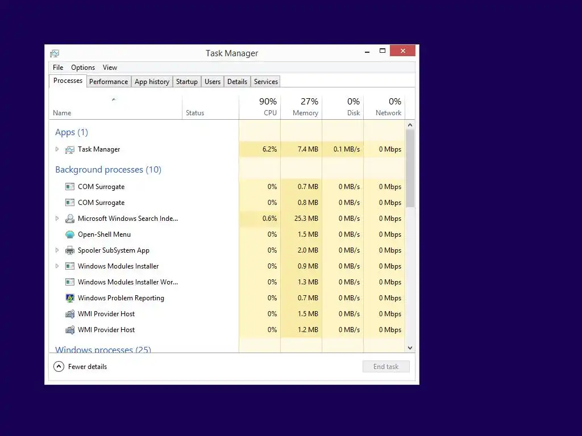Select the Apps (1) group heading
This screenshot has width=582, height=436.
[x=72, y=132]
